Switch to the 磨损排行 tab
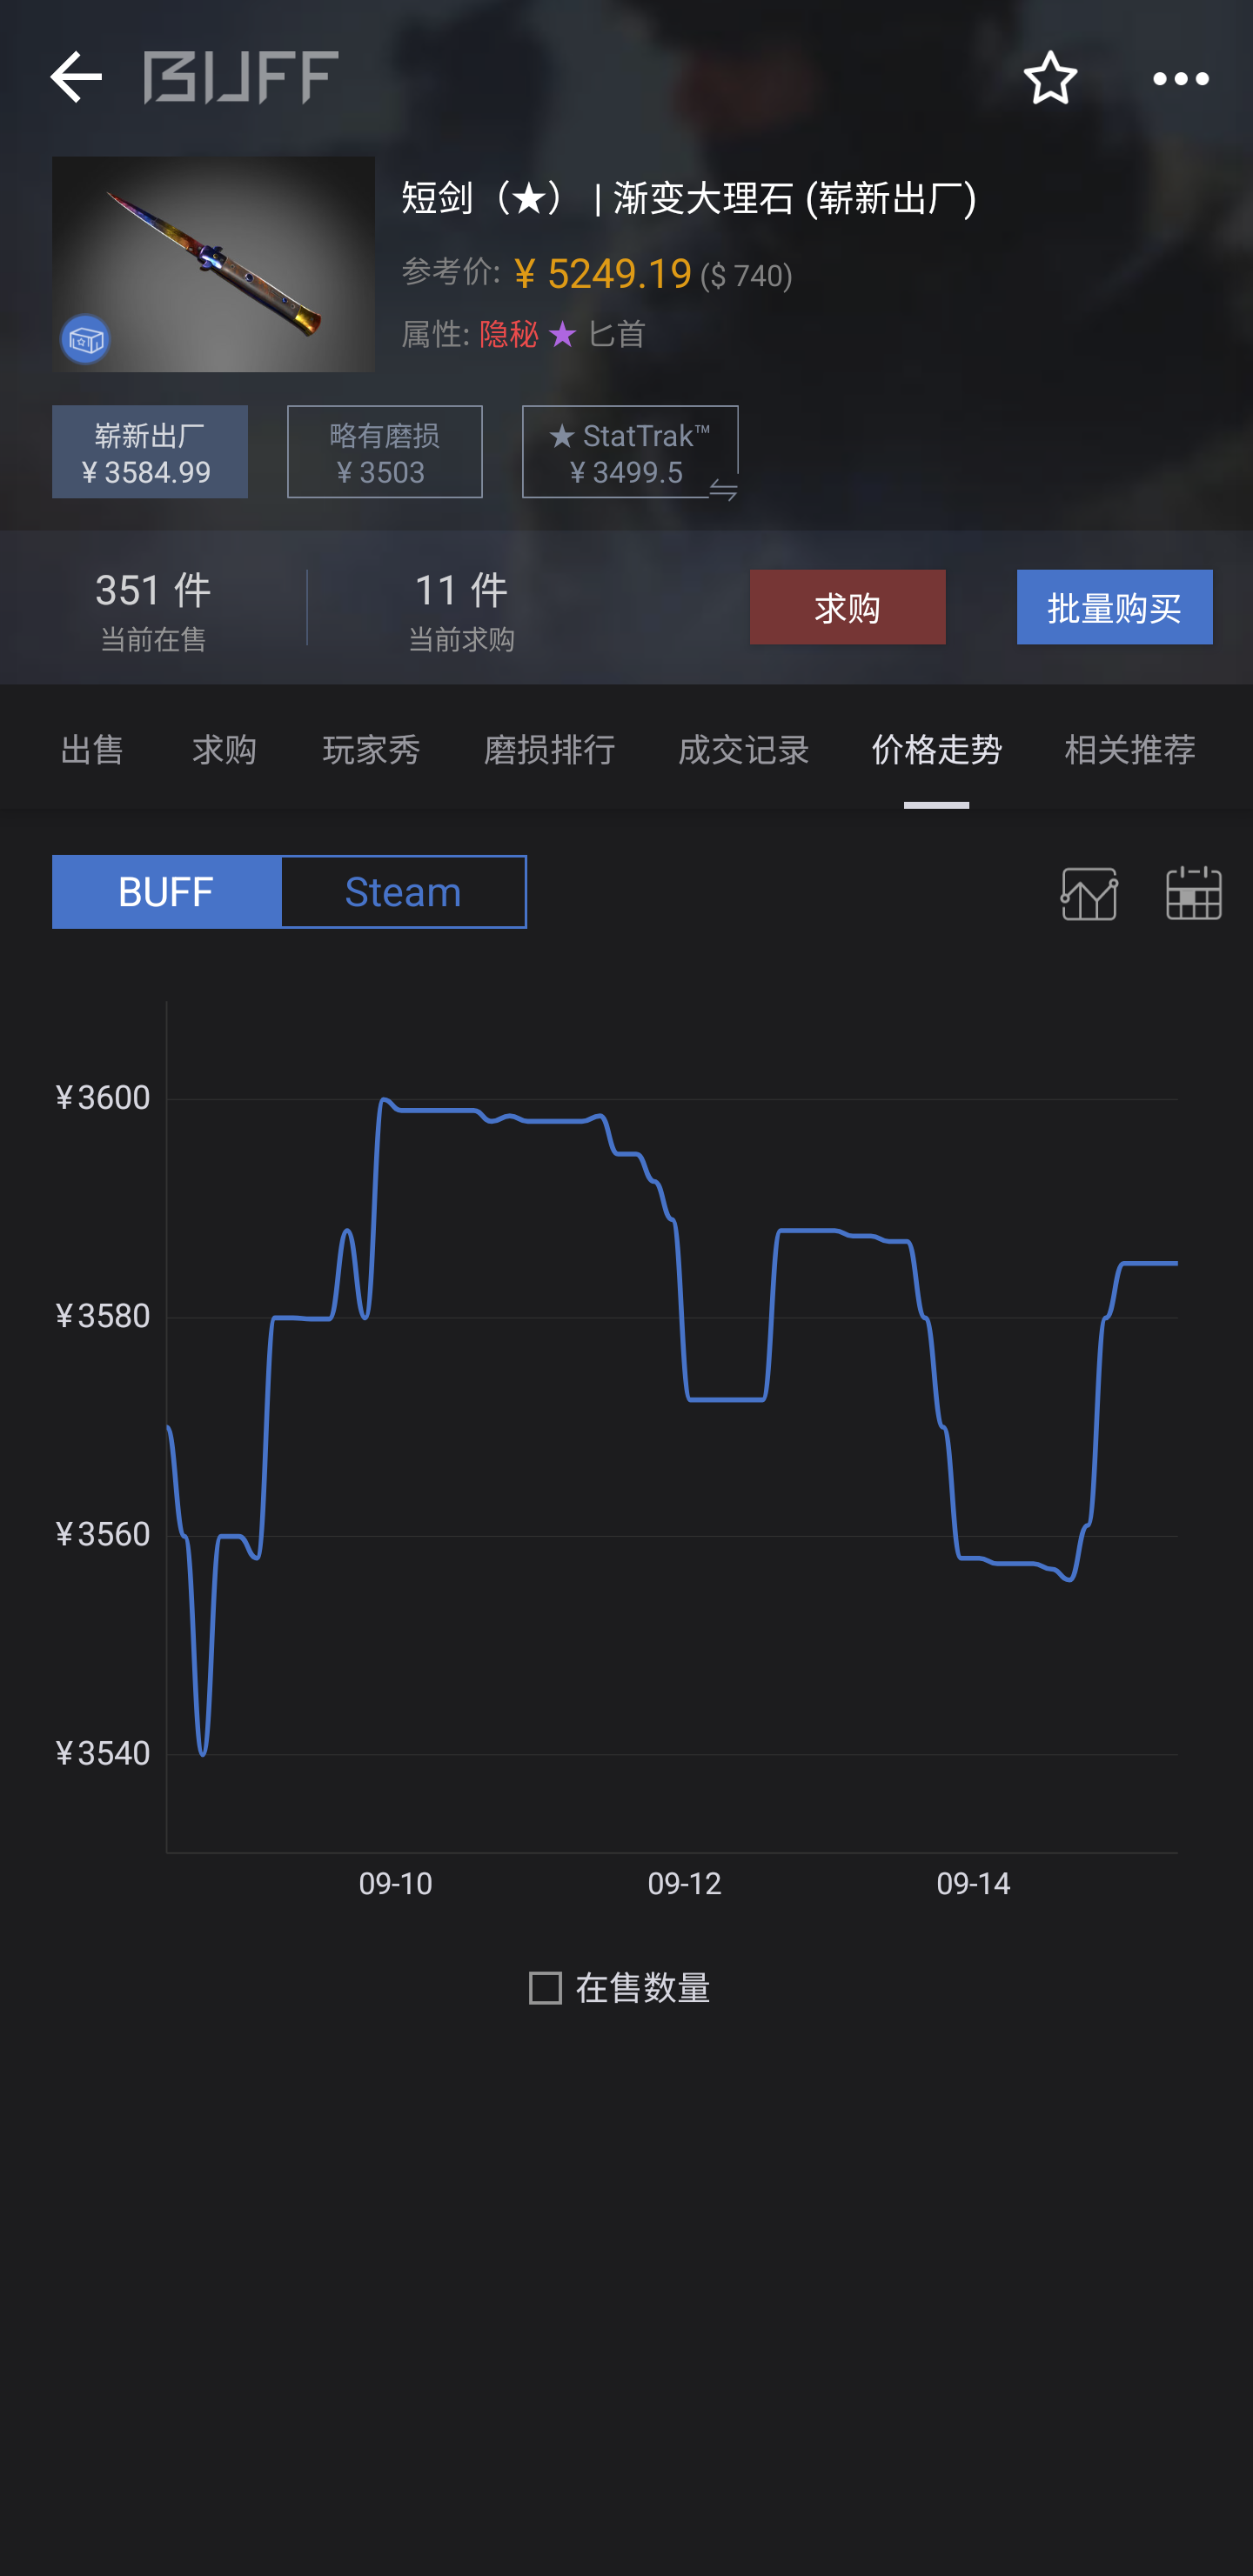 (x=549, y=749)
